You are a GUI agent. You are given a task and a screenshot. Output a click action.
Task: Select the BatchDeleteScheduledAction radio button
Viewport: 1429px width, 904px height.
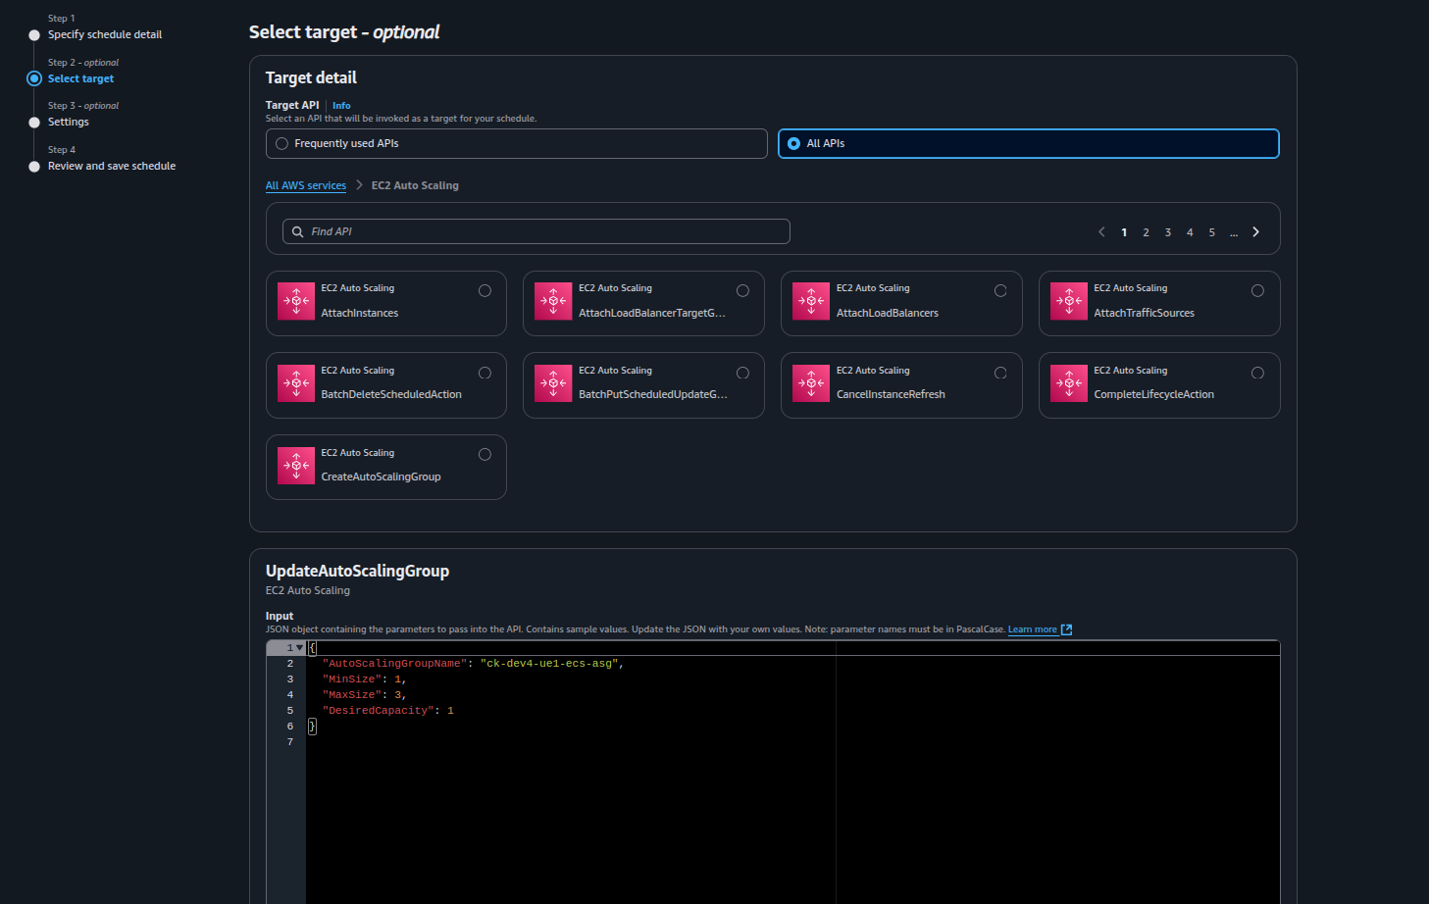(x=485, y=374)
